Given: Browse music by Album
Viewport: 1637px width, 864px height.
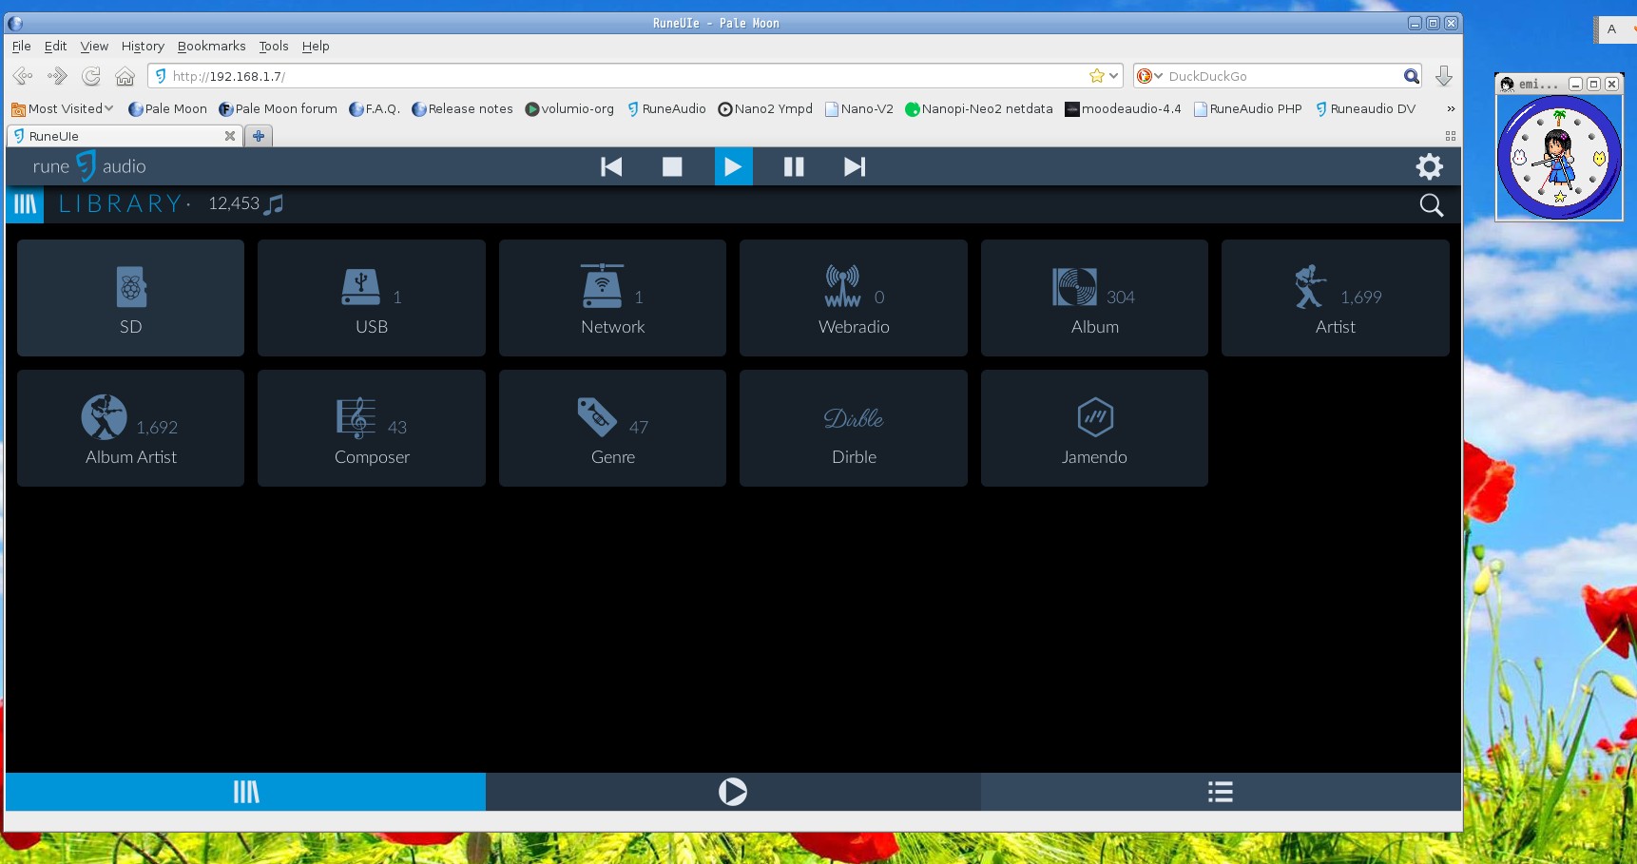Looking at the screenshot, I should (x=1093, y=298).
